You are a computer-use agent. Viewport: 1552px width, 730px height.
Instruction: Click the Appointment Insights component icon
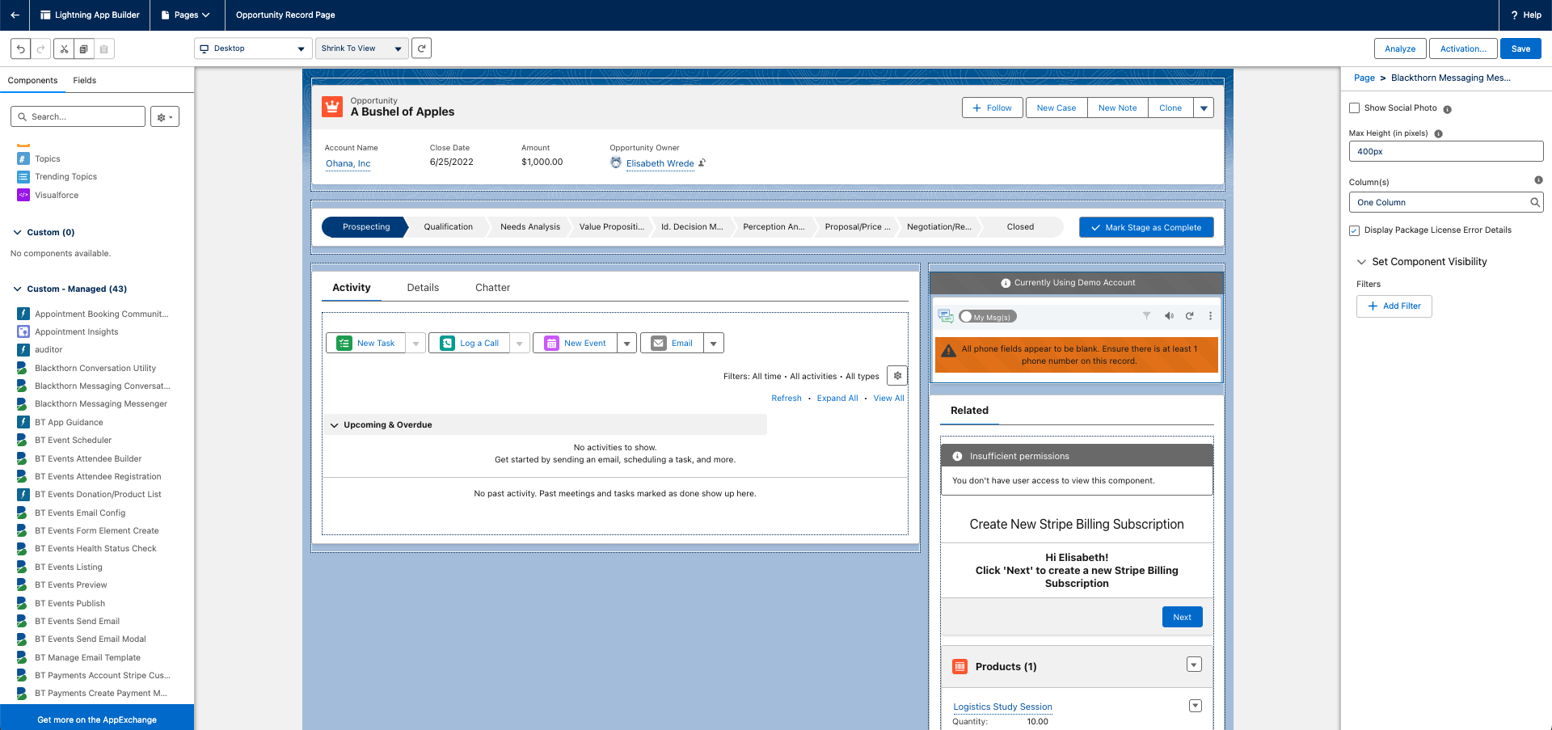[x=23, y=331]
